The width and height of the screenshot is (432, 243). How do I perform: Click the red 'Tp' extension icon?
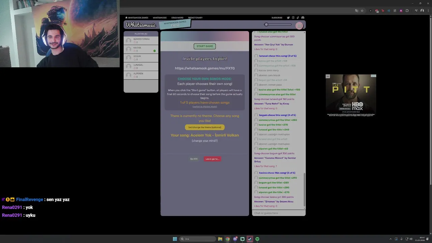pyautogui.click(x=383, y=11)
